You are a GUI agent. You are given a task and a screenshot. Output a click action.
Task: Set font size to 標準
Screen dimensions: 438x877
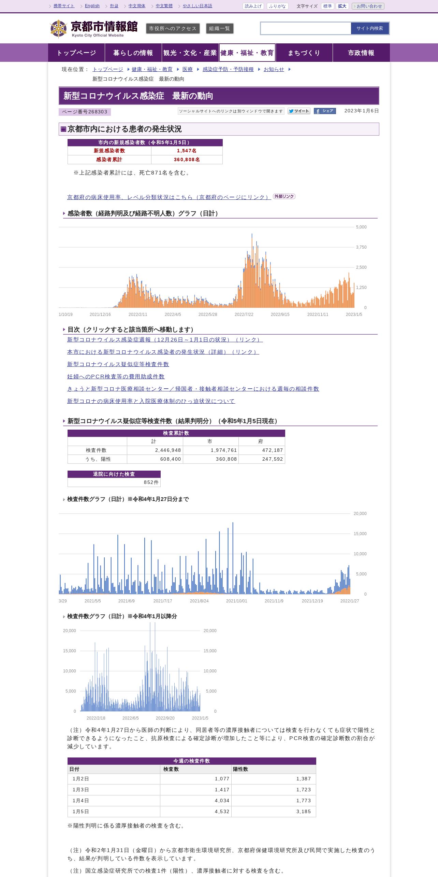[x=327, y=6]
